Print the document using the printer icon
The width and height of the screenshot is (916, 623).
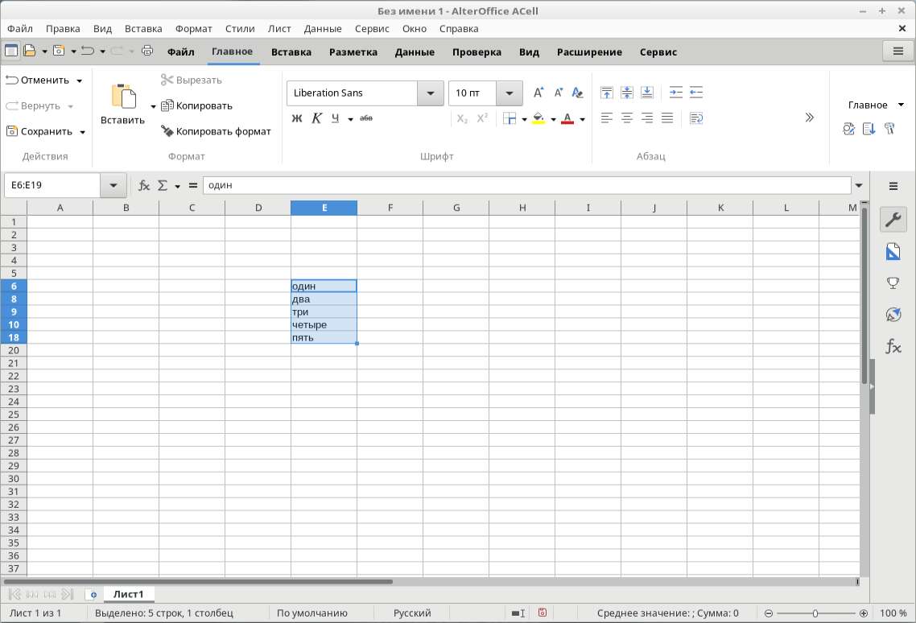pos(147,51)
